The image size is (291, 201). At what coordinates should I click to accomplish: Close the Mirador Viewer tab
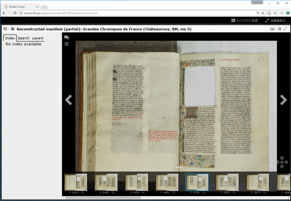point(37,7)
